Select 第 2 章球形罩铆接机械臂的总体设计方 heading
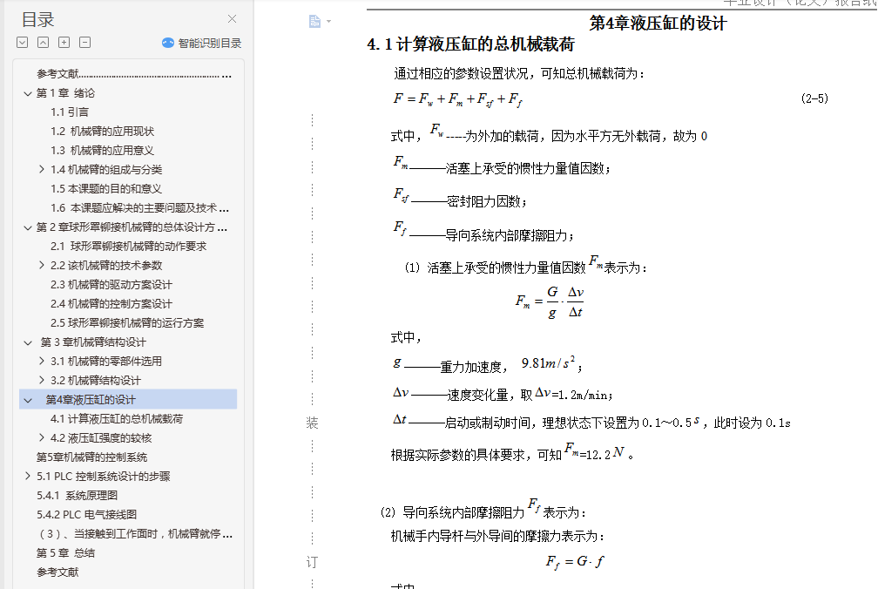This screenshot has width=878, height=589. (132, 227)
